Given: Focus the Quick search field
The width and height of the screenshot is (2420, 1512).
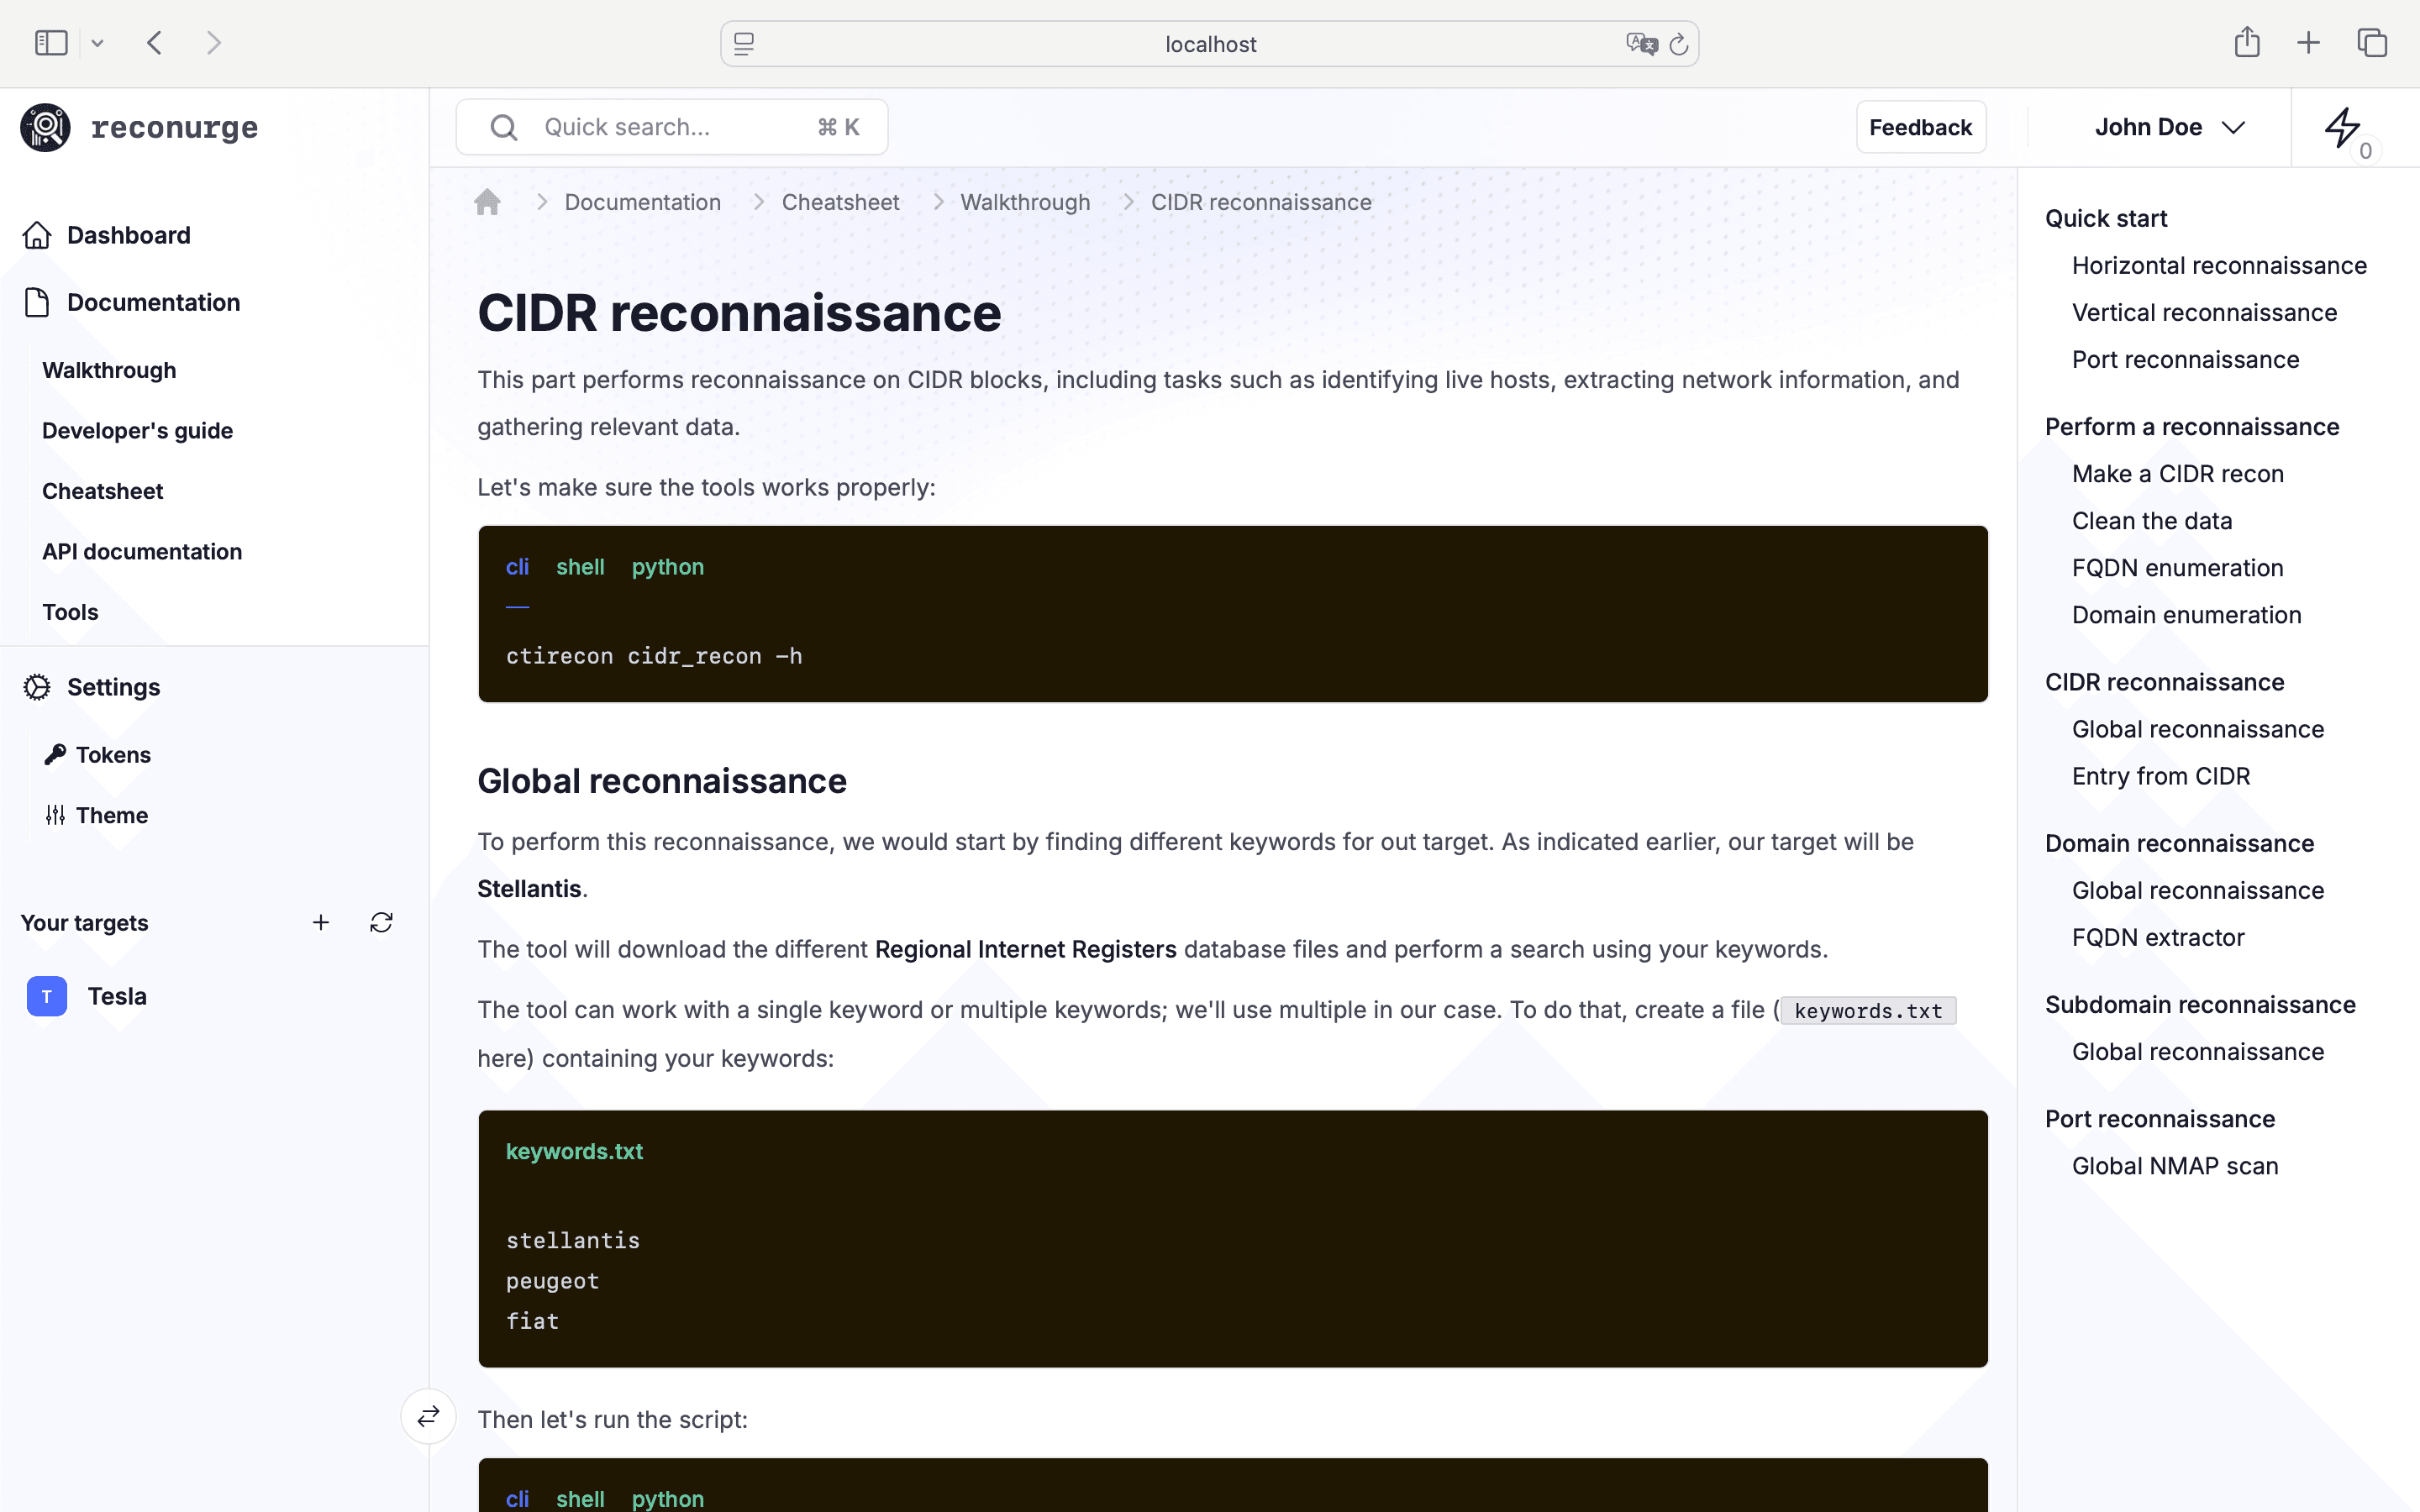Looking at the screenshot, I should tap(672, 128).
